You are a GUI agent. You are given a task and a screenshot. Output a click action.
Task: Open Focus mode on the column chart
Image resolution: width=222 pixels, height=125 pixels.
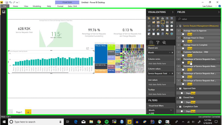tap(88, 48)
